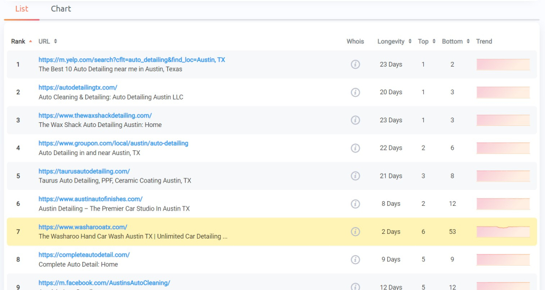The height and width of the screenshot is (290, 545).
Task: Select the '8 Days' longevity cell
Action: click(x=390, y=204)
